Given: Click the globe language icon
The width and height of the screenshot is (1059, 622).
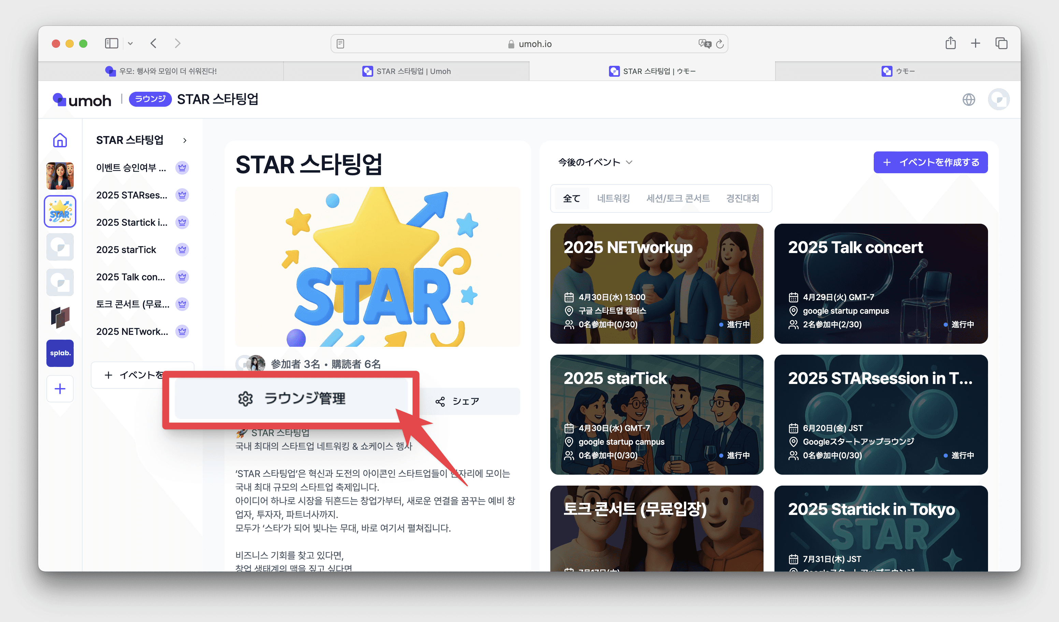Looking at the screenshot, I should 969,100.
